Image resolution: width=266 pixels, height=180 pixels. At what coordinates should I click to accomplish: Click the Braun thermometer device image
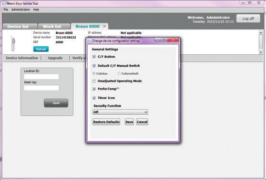point(13,43)
